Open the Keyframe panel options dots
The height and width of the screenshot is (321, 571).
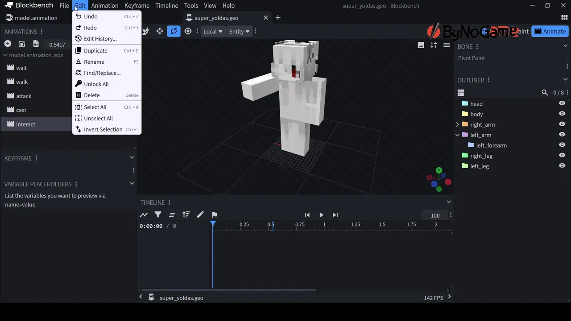click(x=36, y=158)
